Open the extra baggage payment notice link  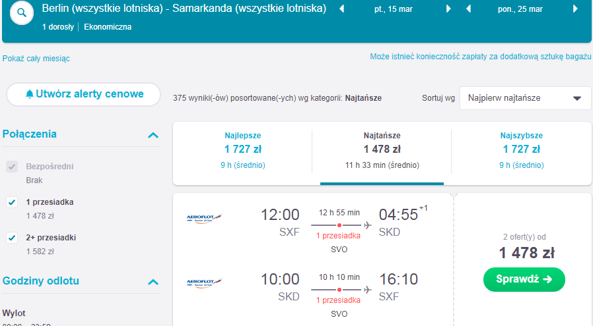pyautogui.click(x=480, y=57)
